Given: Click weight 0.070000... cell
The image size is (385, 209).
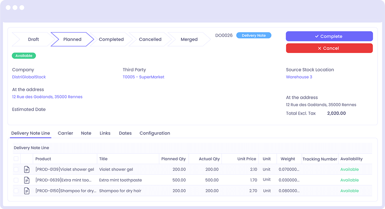Looking at the screenshot, I should (289, 169).
